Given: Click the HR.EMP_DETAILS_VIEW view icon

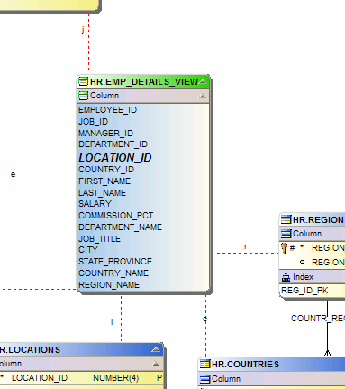Looking at the screenshot, I should [83, 81].
